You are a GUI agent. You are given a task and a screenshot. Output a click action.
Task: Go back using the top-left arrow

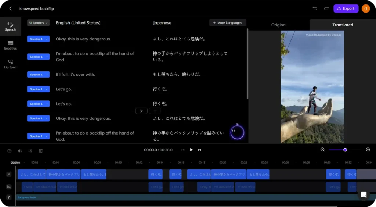tap(10, 8)
